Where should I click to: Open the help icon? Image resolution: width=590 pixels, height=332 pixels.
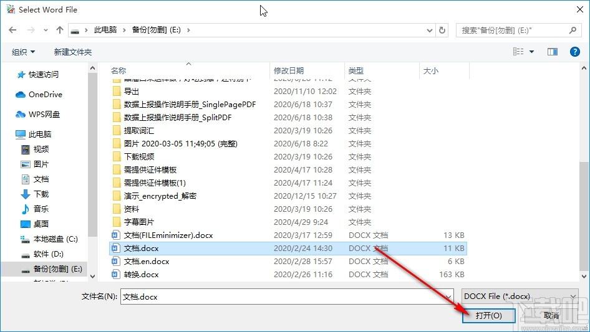coord(574,52)
